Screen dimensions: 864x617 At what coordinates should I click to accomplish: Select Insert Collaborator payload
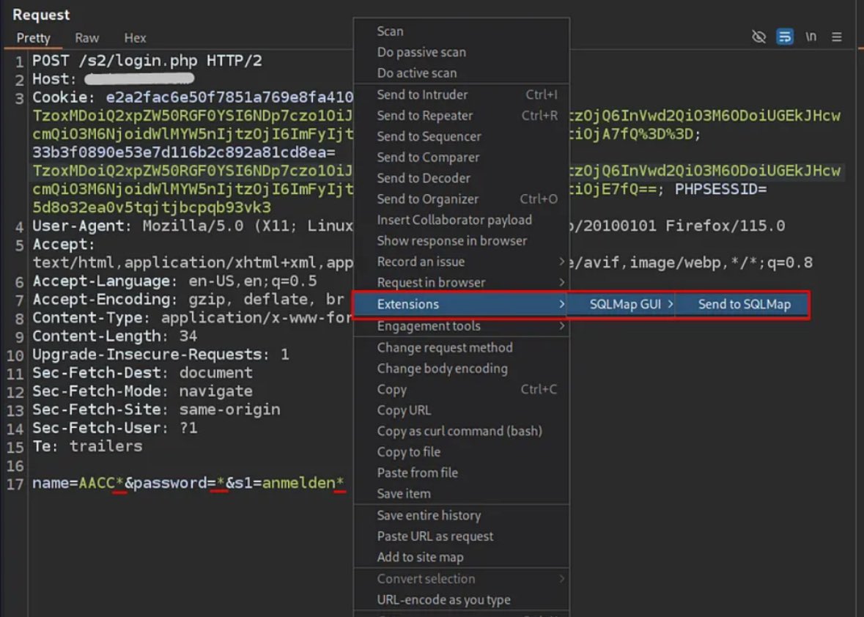coord(461,221)
